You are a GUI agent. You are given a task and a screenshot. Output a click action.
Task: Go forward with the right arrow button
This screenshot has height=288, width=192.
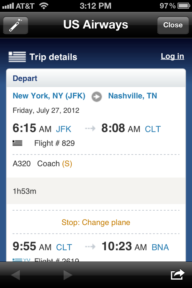(68, 275)
